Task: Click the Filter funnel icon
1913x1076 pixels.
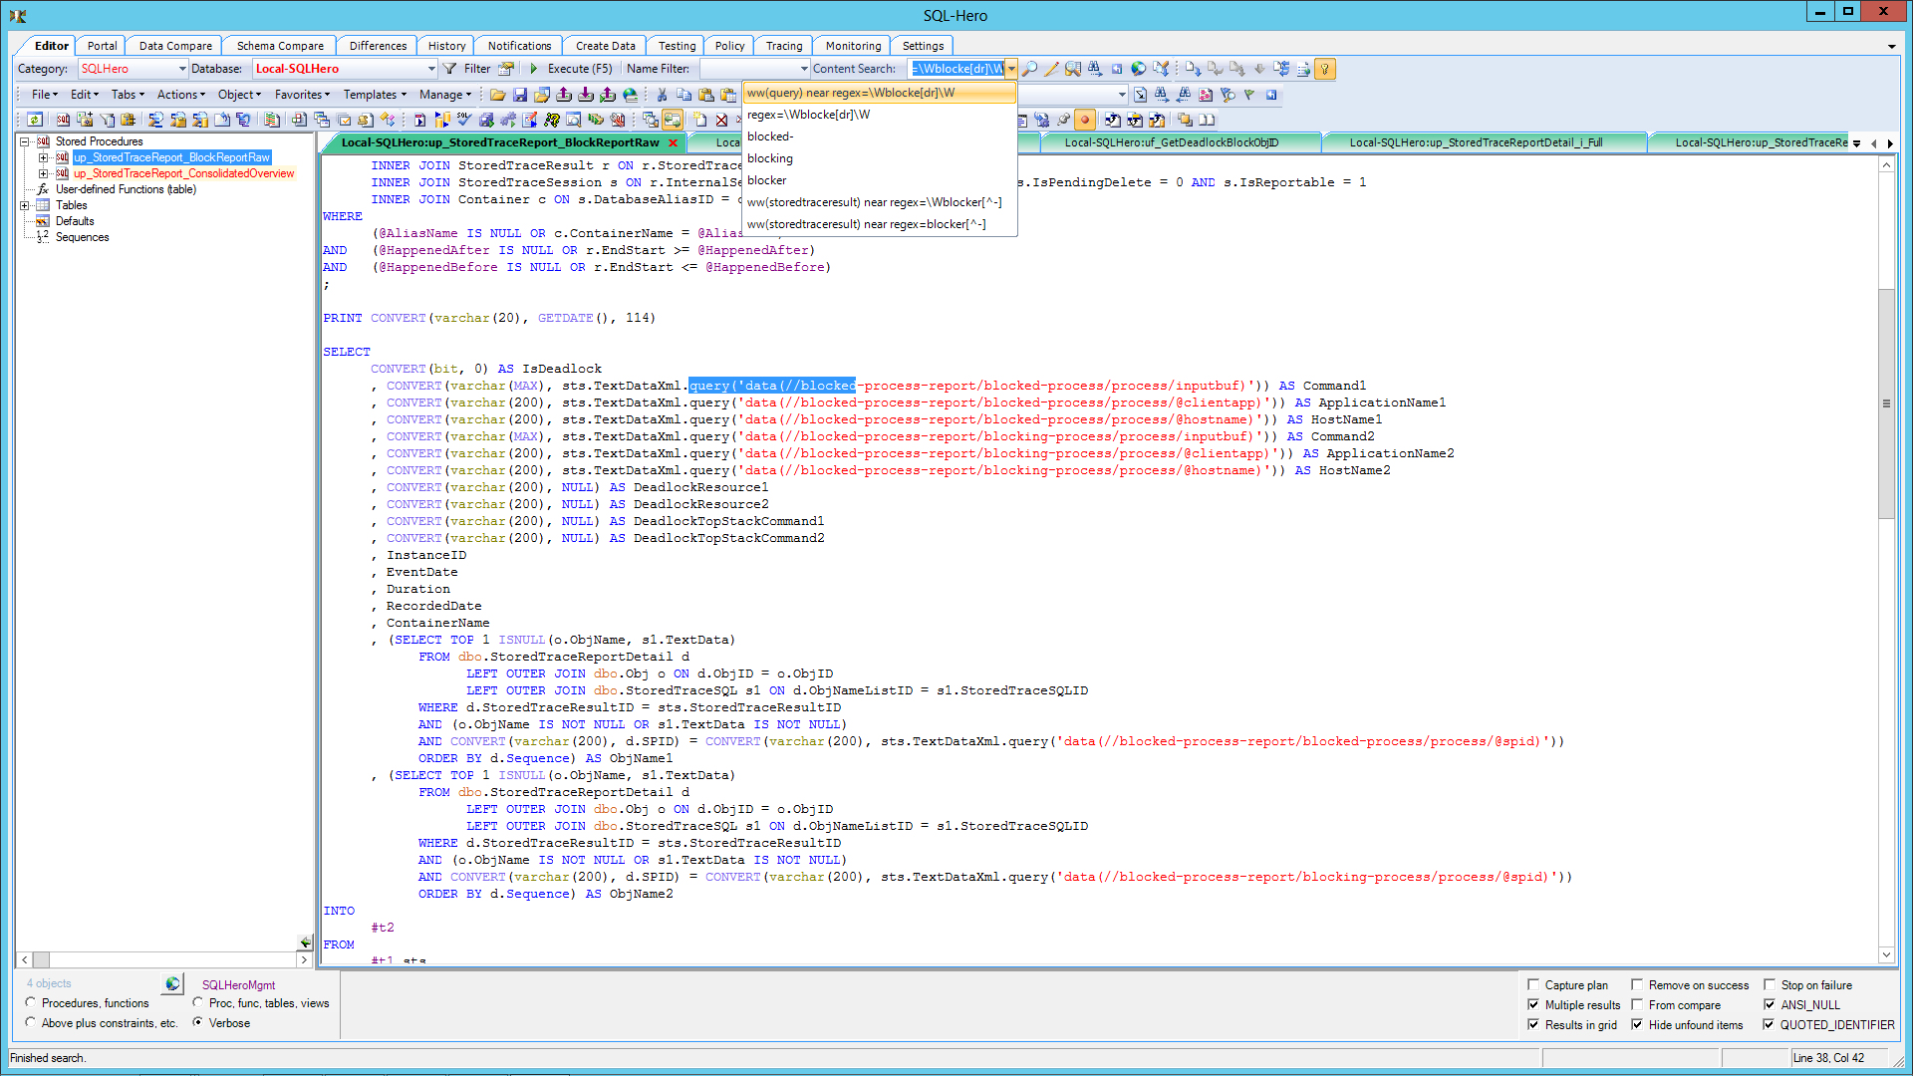Action: tap(450, 69)
